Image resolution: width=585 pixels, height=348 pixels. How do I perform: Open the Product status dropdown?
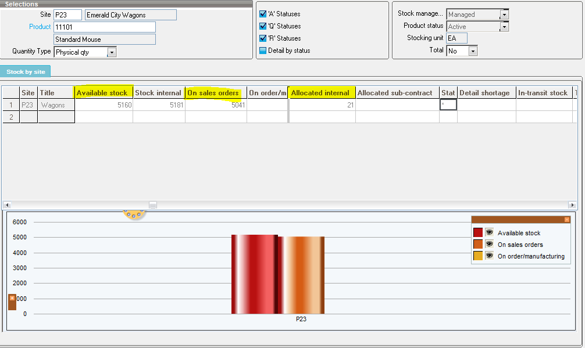click(504, 27)
